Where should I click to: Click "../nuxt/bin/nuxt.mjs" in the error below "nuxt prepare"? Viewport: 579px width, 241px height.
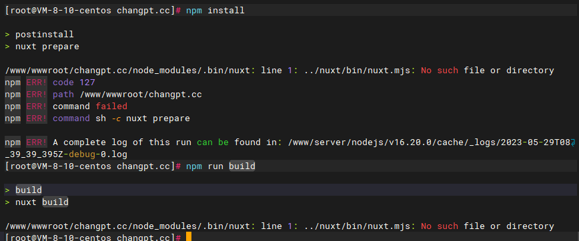pos(357,71)
